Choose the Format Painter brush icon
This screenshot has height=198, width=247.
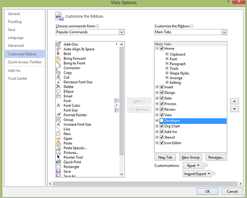click(58, 115)
